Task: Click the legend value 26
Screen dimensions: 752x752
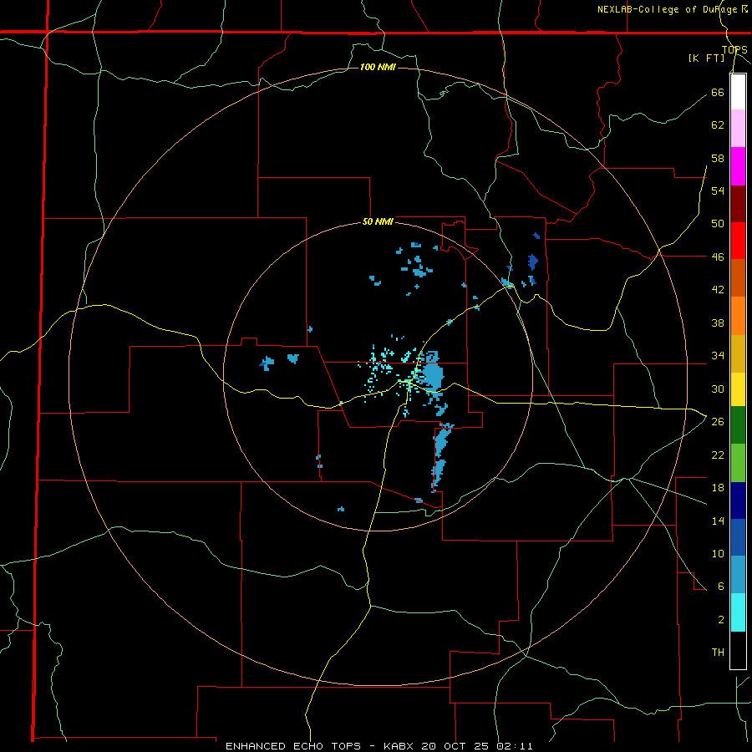Action: pyautogui.click(x=718, y=422)
